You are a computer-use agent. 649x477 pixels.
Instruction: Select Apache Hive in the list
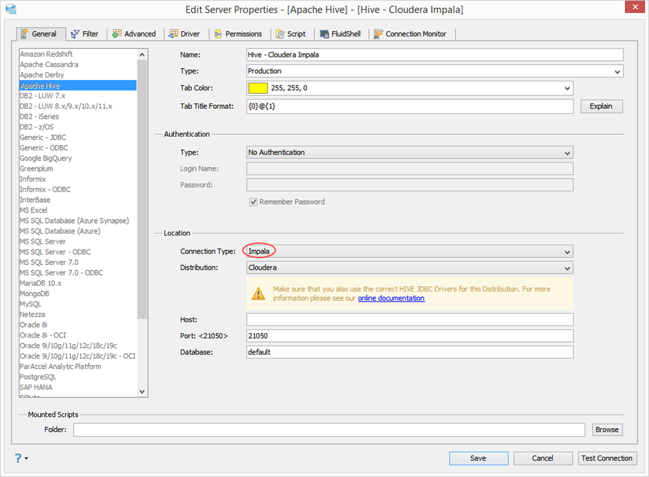pos(78,85)
